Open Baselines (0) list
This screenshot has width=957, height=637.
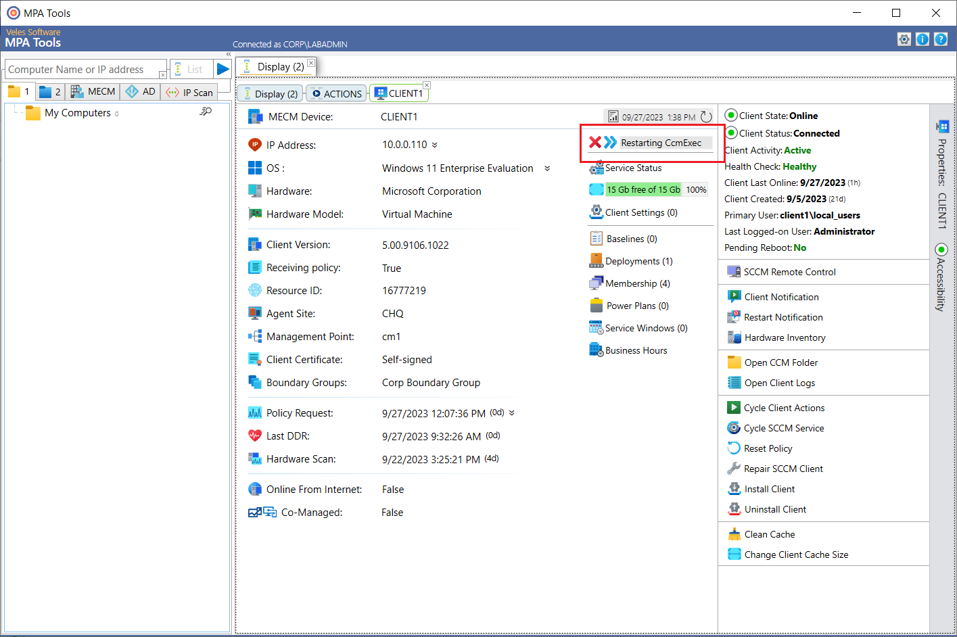pos(632,239)
